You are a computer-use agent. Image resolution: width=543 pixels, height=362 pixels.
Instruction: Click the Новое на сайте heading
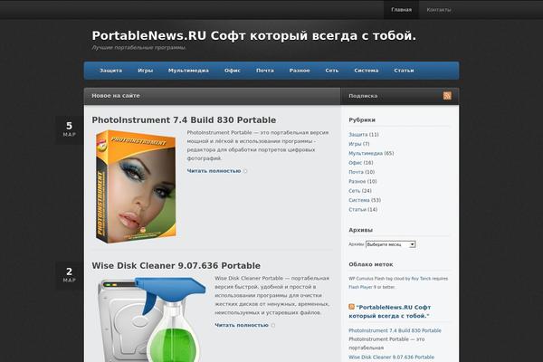tap(116, 95)
